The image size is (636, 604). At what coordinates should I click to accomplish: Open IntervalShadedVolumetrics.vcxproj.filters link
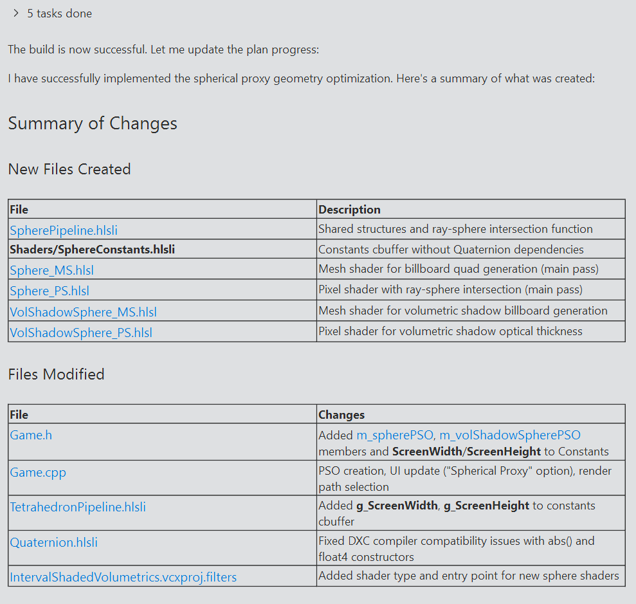coord(123,577)
